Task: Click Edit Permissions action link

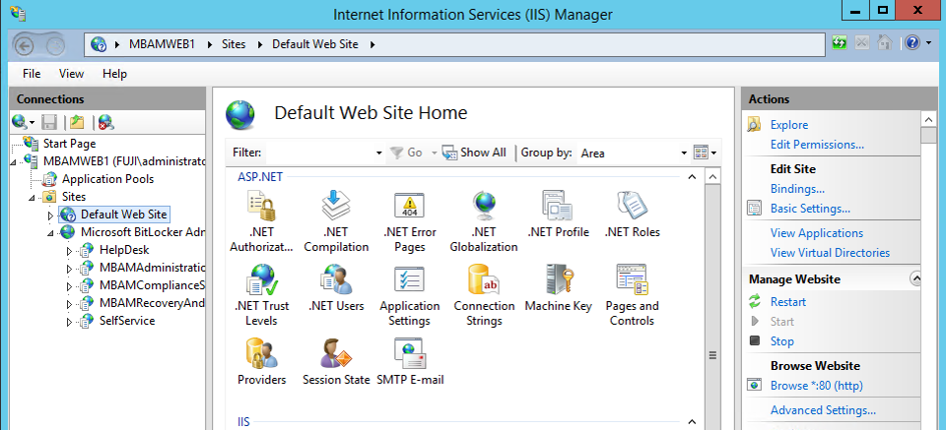Action: (x=817, y=145)
